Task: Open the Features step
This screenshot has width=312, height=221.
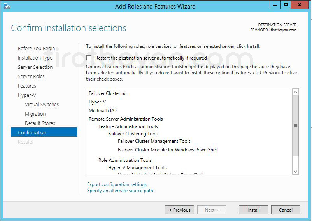Action: point(27,86)
